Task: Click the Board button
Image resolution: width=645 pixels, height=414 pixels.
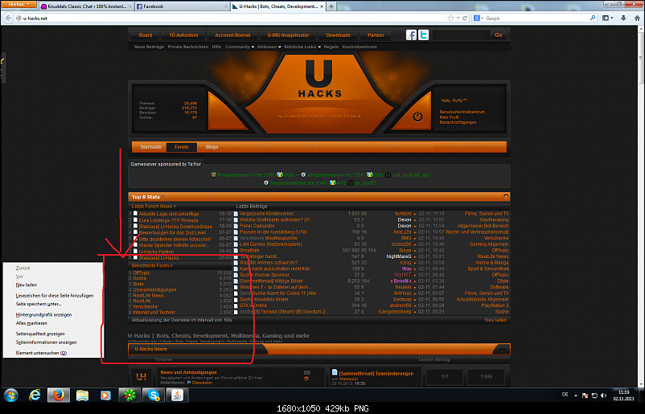Action: click(x=146, y=35)
